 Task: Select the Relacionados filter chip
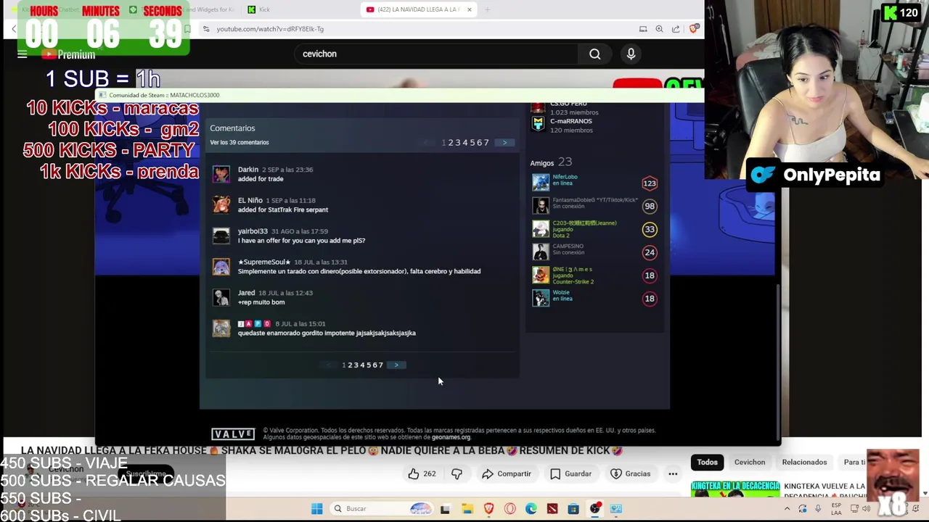coord(804,462)
